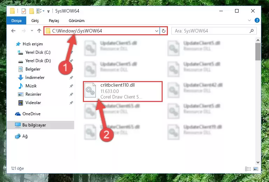Expand the ribbon with chevron arrow
The height and width of the screenshot is (182, 269).
[249, 20]
